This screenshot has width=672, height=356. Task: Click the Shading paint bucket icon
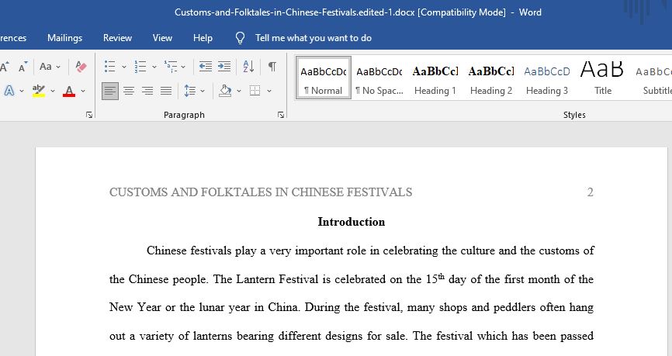225,91
